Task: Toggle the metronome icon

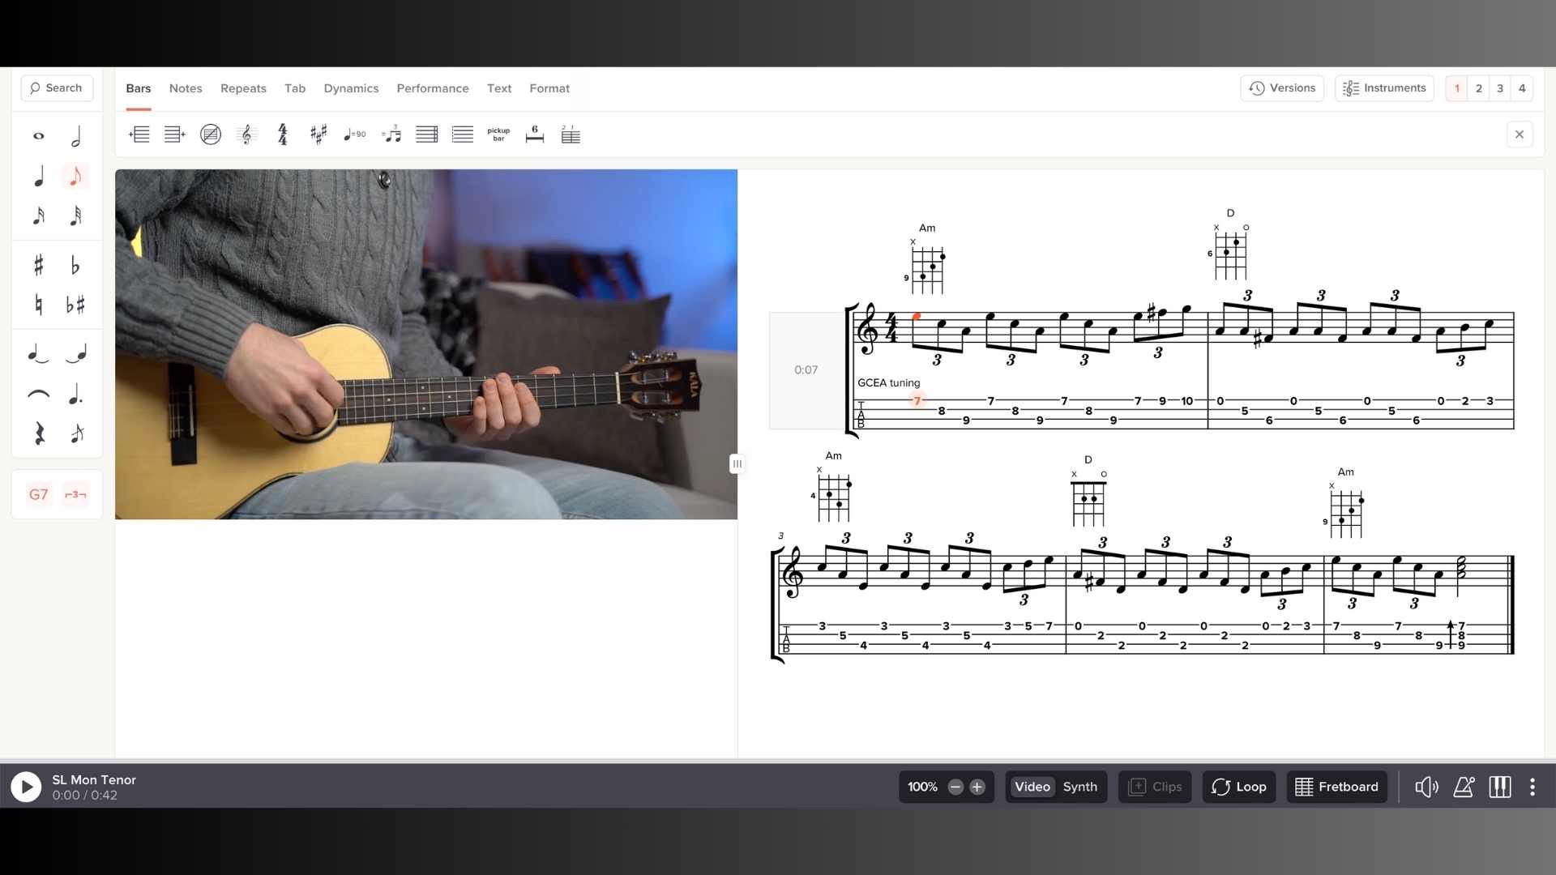Action: (1463, 787)
